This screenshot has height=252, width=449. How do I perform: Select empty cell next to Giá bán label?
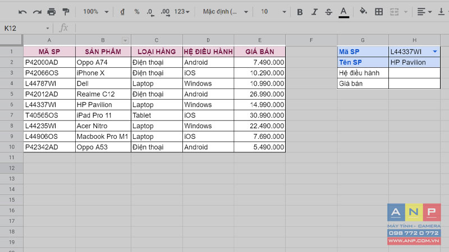coord(414,83)
